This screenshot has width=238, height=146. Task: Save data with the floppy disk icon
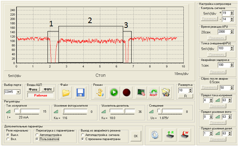(x=80, y=93)
